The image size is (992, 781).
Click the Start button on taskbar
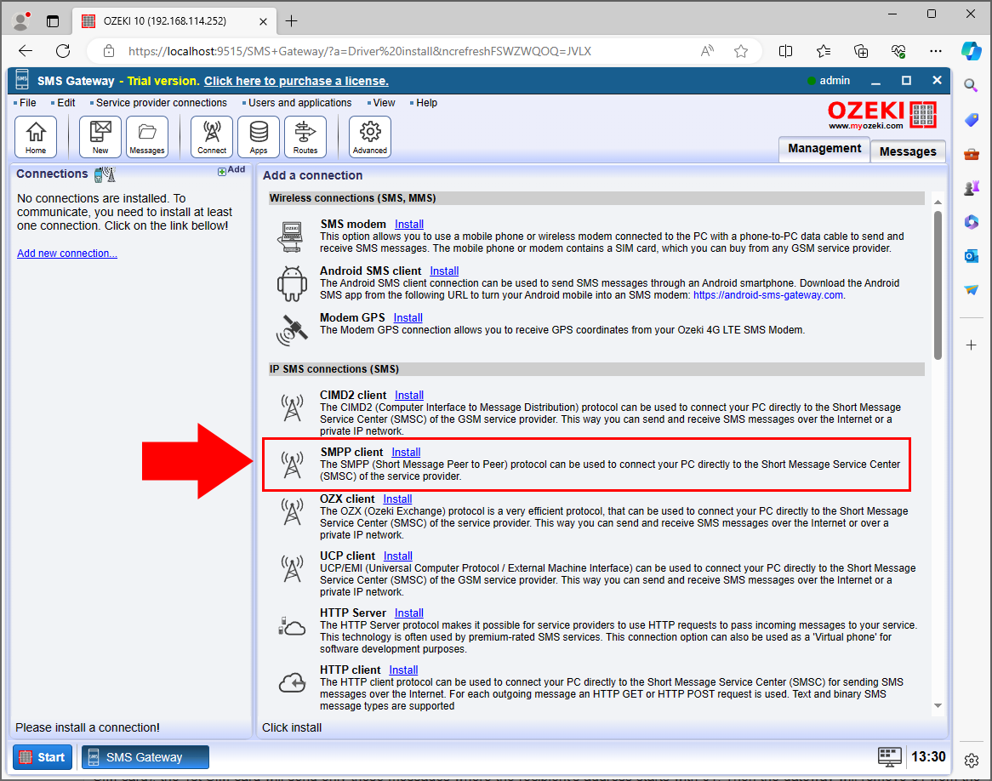click(43, 757)
